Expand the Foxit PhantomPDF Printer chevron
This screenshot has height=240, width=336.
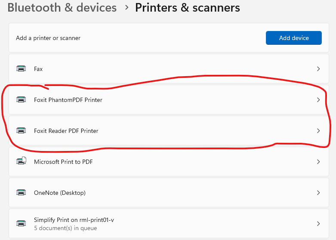[x=318, y=100]
